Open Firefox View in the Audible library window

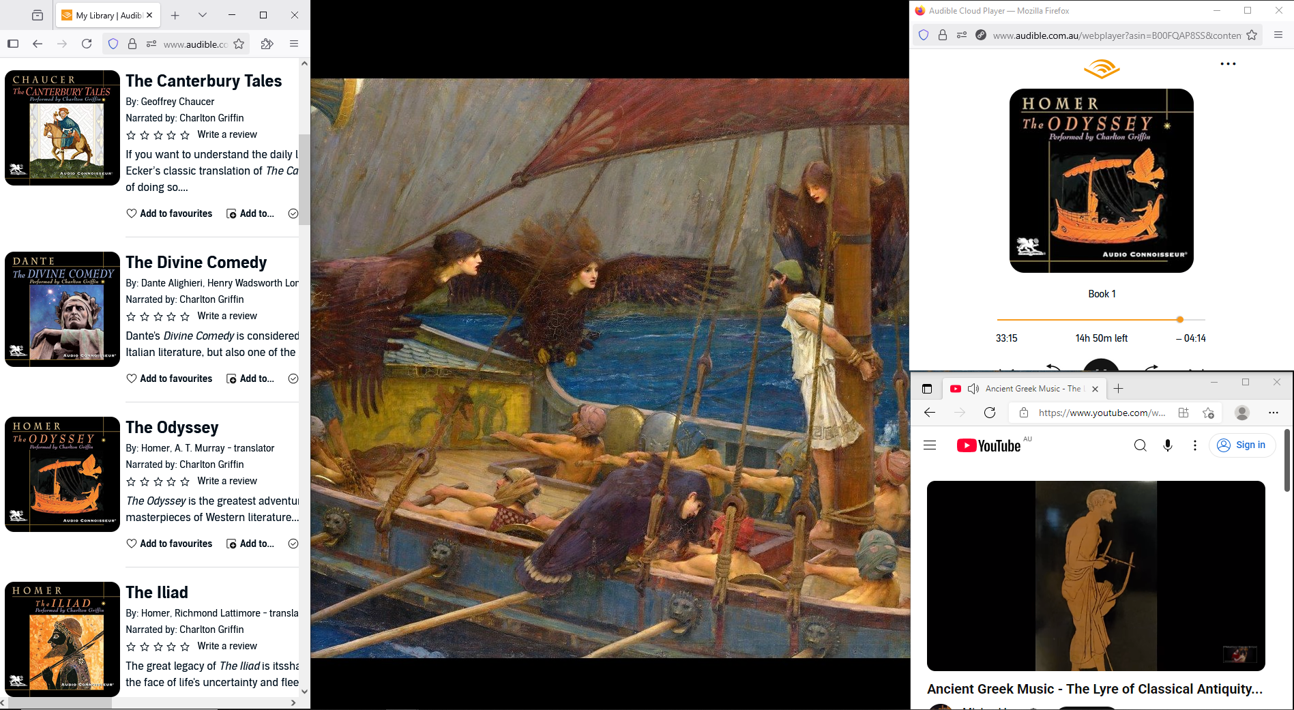tap(38, 15)
